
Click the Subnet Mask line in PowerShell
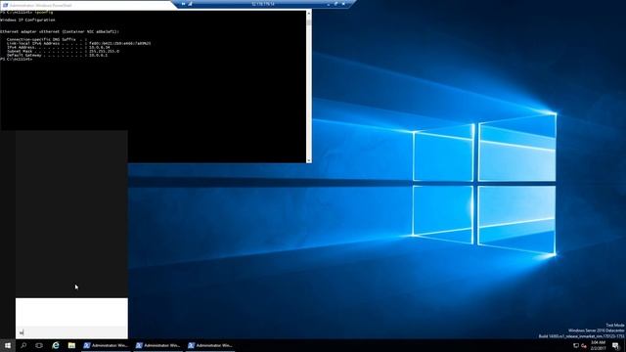(63, 51)
